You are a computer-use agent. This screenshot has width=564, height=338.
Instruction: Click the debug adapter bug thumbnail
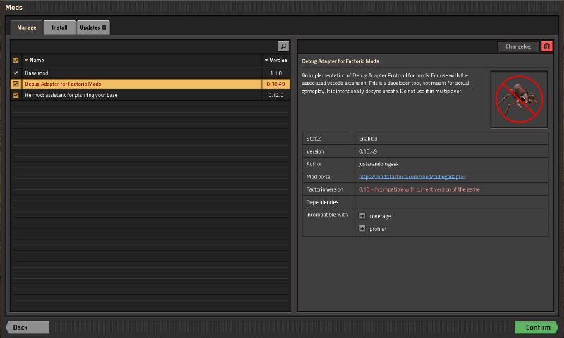click(x=519, y=99)
